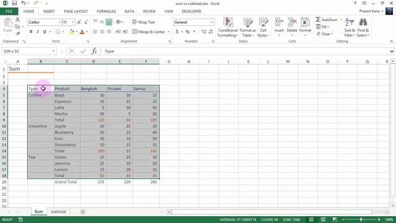Switch to the FORMULAS tab

coord(106,11)
